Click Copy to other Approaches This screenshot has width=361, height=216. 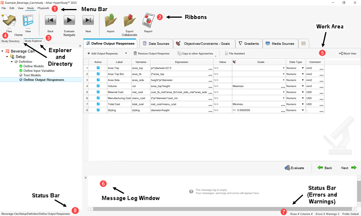(x=195, y=53)
